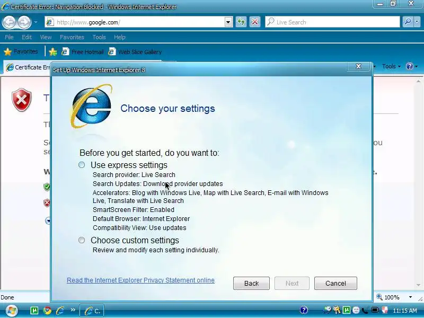Click the browser Forward navigation arrow

pos(24,22)
